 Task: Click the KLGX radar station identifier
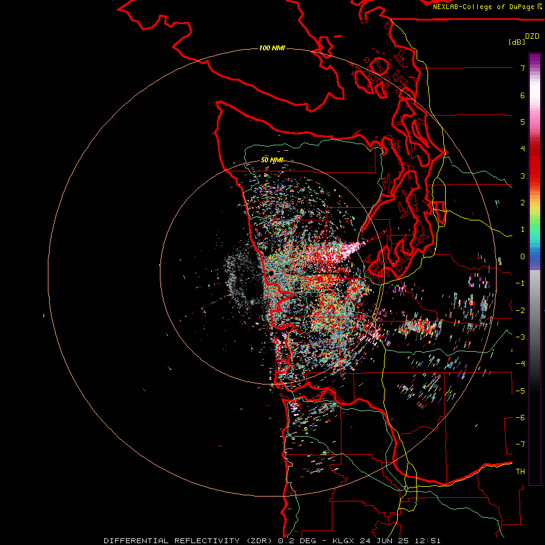pyautogui.click(x=343, y=541)
